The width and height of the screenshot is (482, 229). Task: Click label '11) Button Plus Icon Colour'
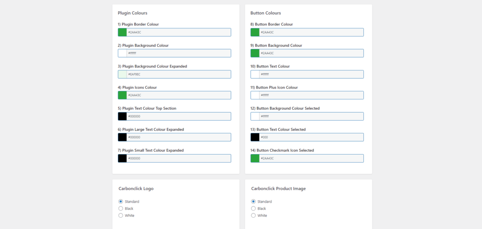point(274,88)
